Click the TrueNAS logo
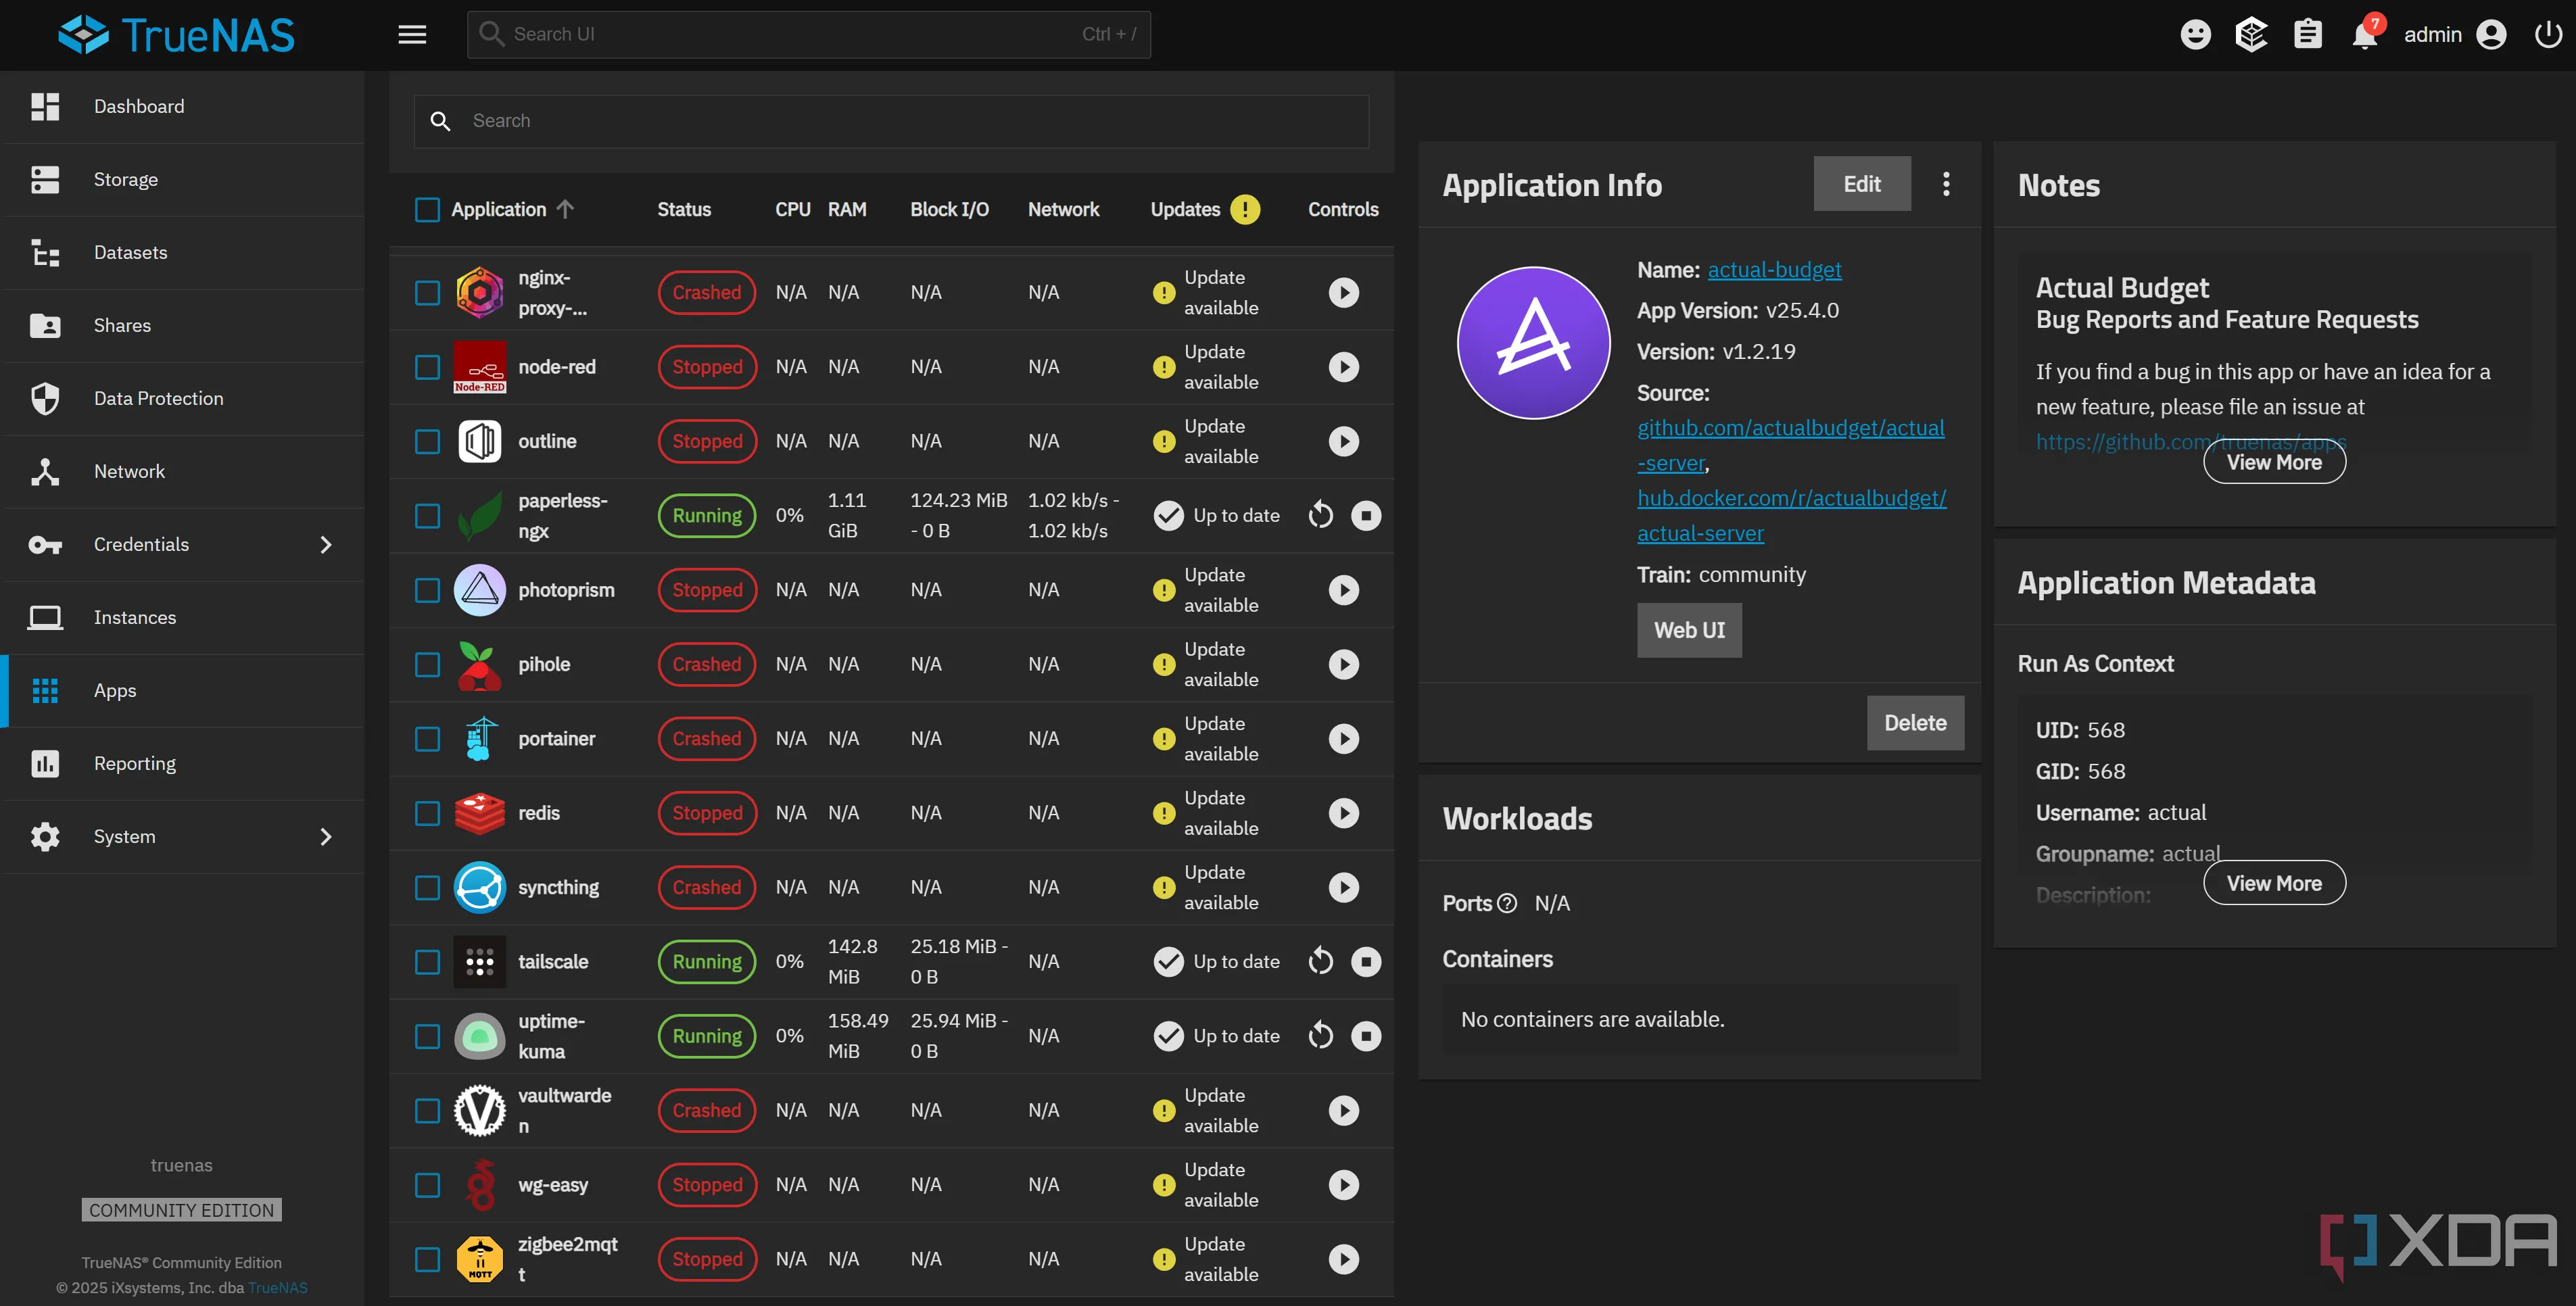The width and height of the screenshot is (2576, 1306). 177,35
